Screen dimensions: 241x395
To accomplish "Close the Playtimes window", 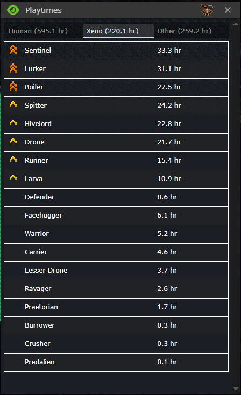I will (x=228, y=10).
